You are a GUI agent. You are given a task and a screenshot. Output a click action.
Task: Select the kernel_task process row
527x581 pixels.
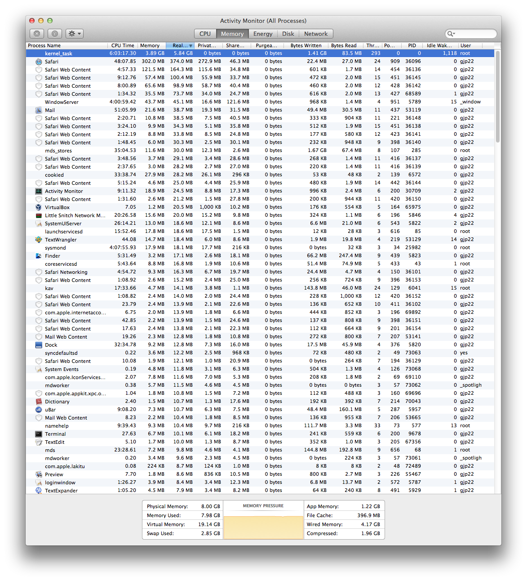(x=260, y=54)
